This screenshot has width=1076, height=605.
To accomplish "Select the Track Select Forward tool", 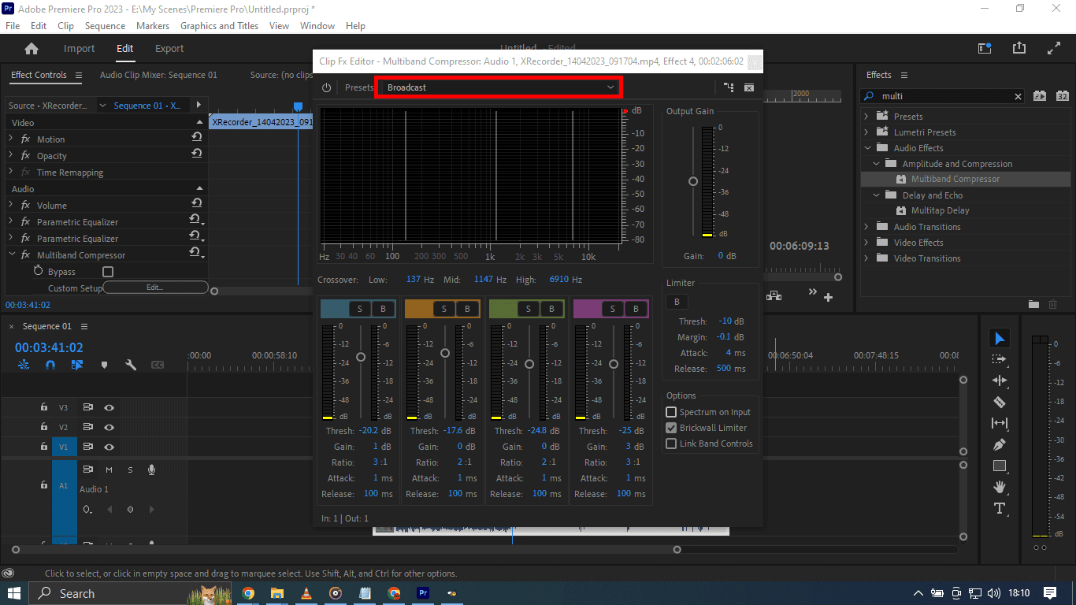I will 1000,359.
